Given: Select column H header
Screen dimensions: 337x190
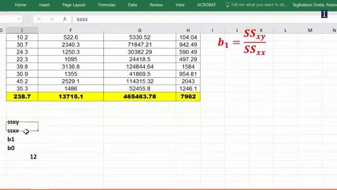Looking at the screenshot, I should point(188,31).
